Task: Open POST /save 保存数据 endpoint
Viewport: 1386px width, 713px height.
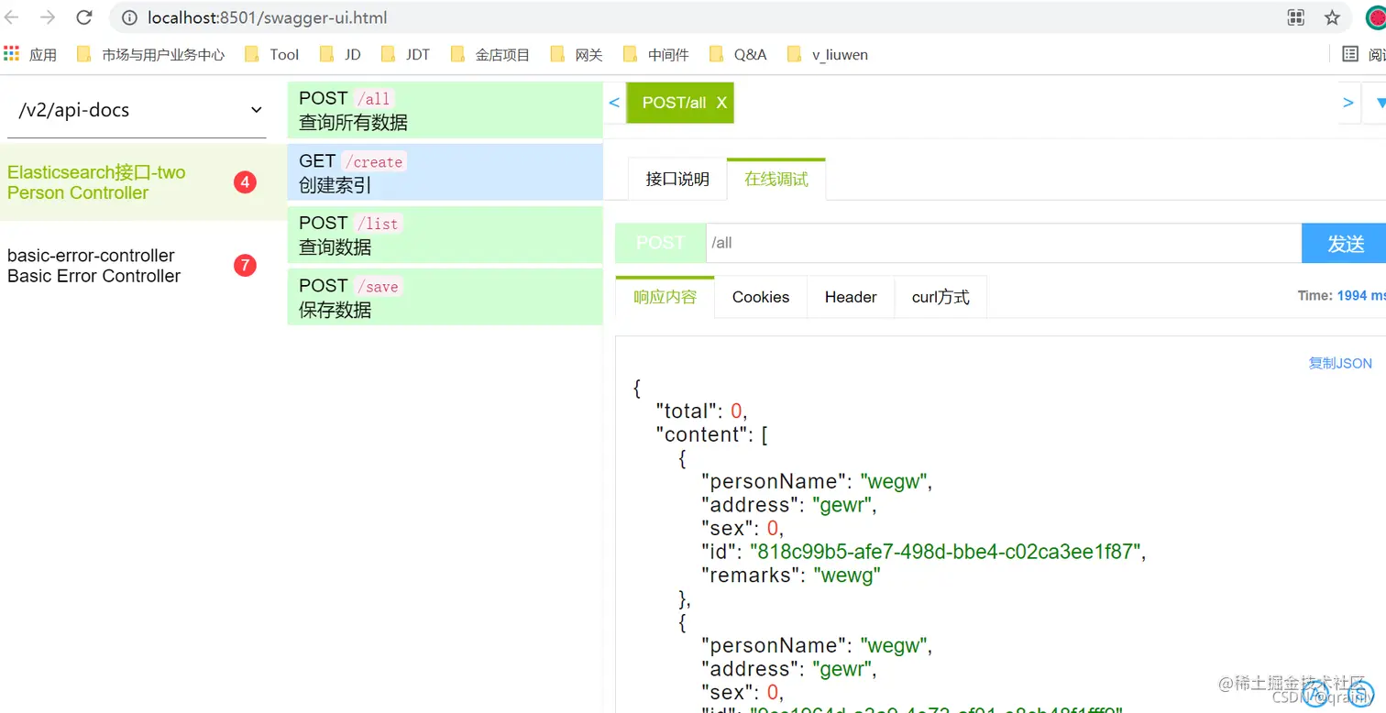Action: [445, 297]
